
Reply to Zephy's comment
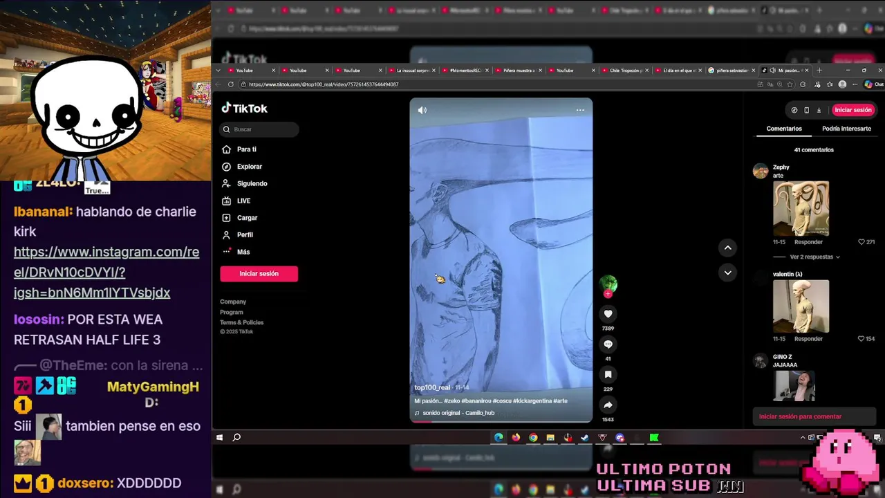pos(808,242)
